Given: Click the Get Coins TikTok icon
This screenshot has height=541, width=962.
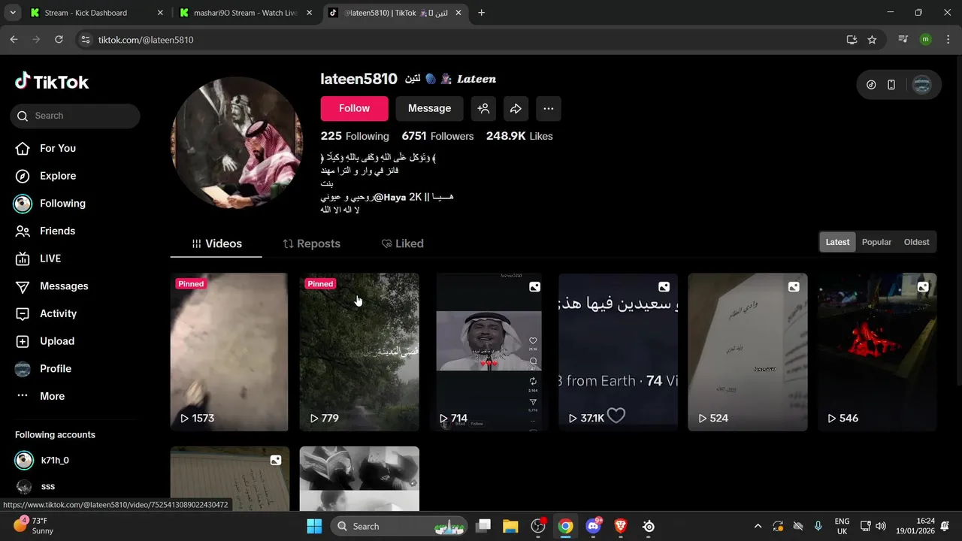Looking at the screenshot, I should 871,85.
